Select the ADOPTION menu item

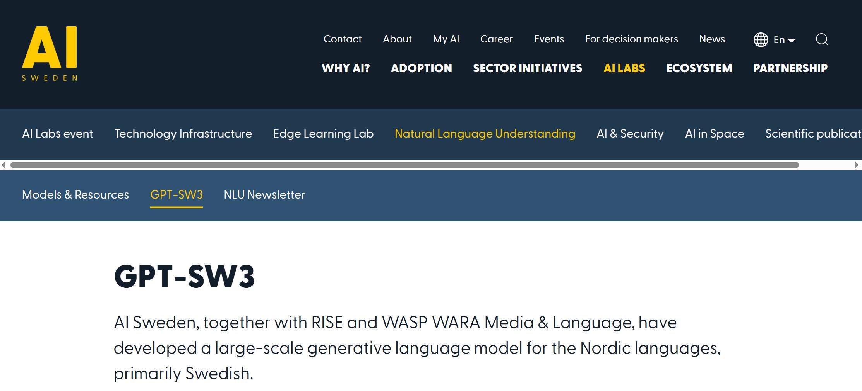pyautogui.click(x=421, y=68)
